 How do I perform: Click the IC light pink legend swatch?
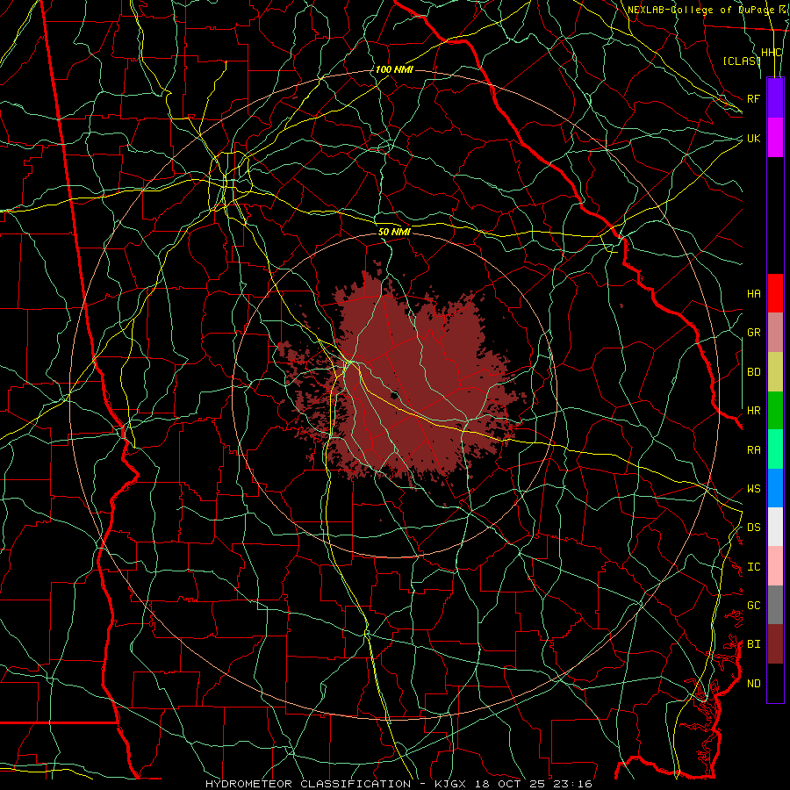(x=775, y=566)
